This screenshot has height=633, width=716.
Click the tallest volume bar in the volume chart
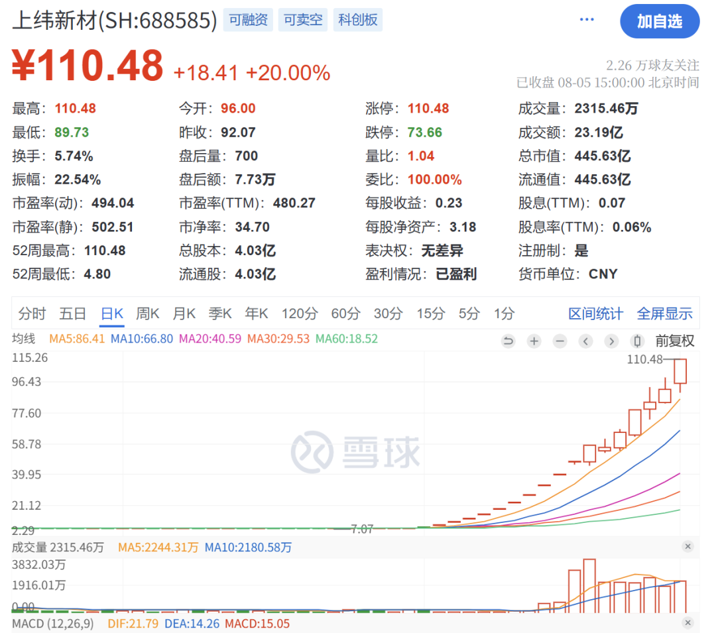click(x=589, y=585)
